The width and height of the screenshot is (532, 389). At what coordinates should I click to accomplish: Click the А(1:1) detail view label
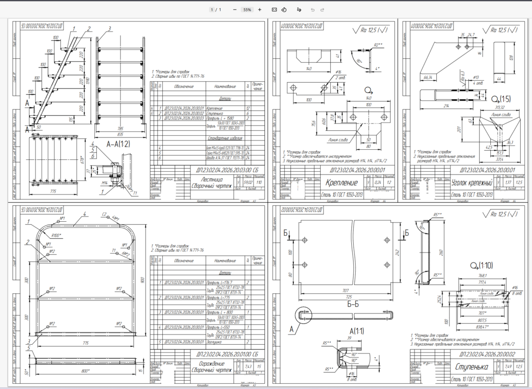coord(356,331)
